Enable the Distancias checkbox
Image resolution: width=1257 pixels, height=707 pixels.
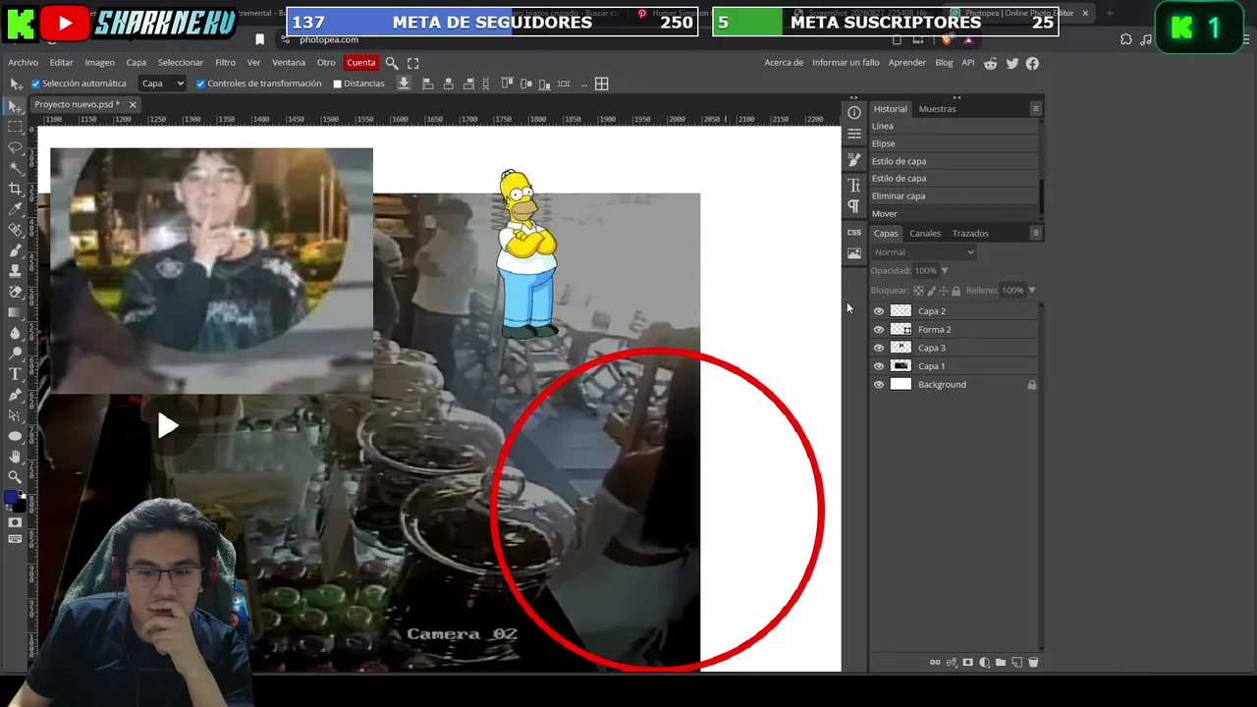[337, 84]
